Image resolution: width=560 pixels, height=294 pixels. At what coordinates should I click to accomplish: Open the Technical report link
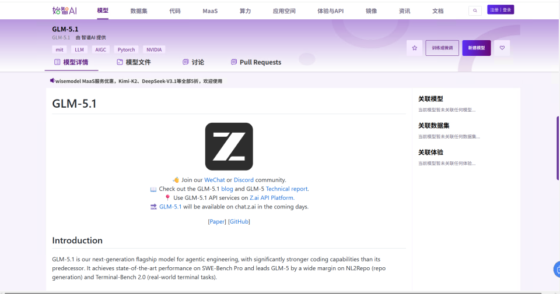pyautogui.click(x=286, y=189)
